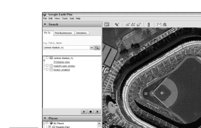
Task: Click the Places panel header label
Action: (53, 118)
